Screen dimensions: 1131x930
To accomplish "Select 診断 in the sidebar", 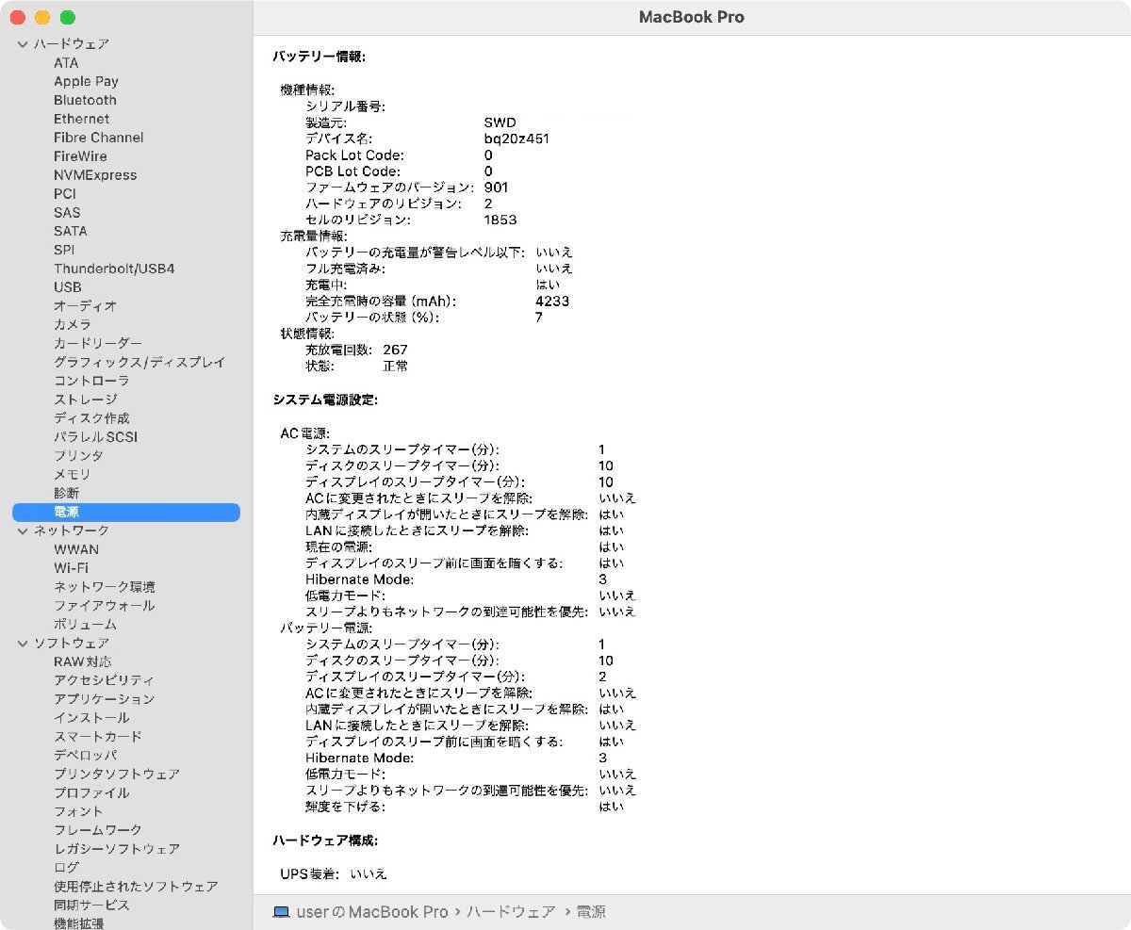I will coord(66,494).
